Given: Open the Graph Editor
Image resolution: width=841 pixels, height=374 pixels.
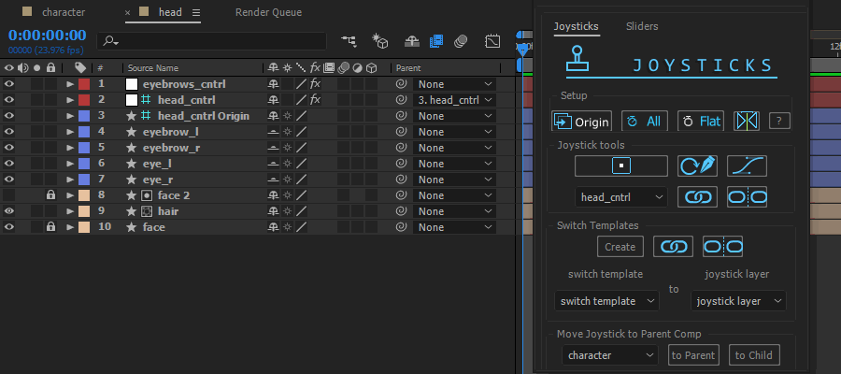Looking at the screenshot, I should pyautogui.click(x=492, y=41).
